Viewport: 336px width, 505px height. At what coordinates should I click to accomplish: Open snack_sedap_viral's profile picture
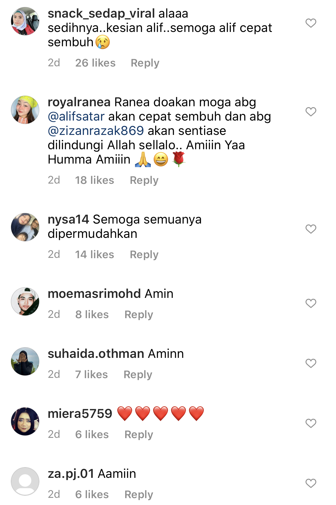point(25,21)
